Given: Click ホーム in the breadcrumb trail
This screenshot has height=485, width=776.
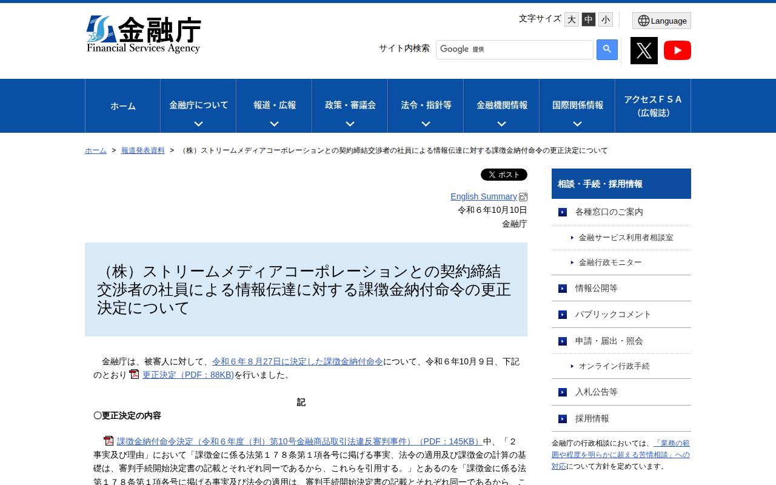Looking at the screenshot, I should click(96, 150).
